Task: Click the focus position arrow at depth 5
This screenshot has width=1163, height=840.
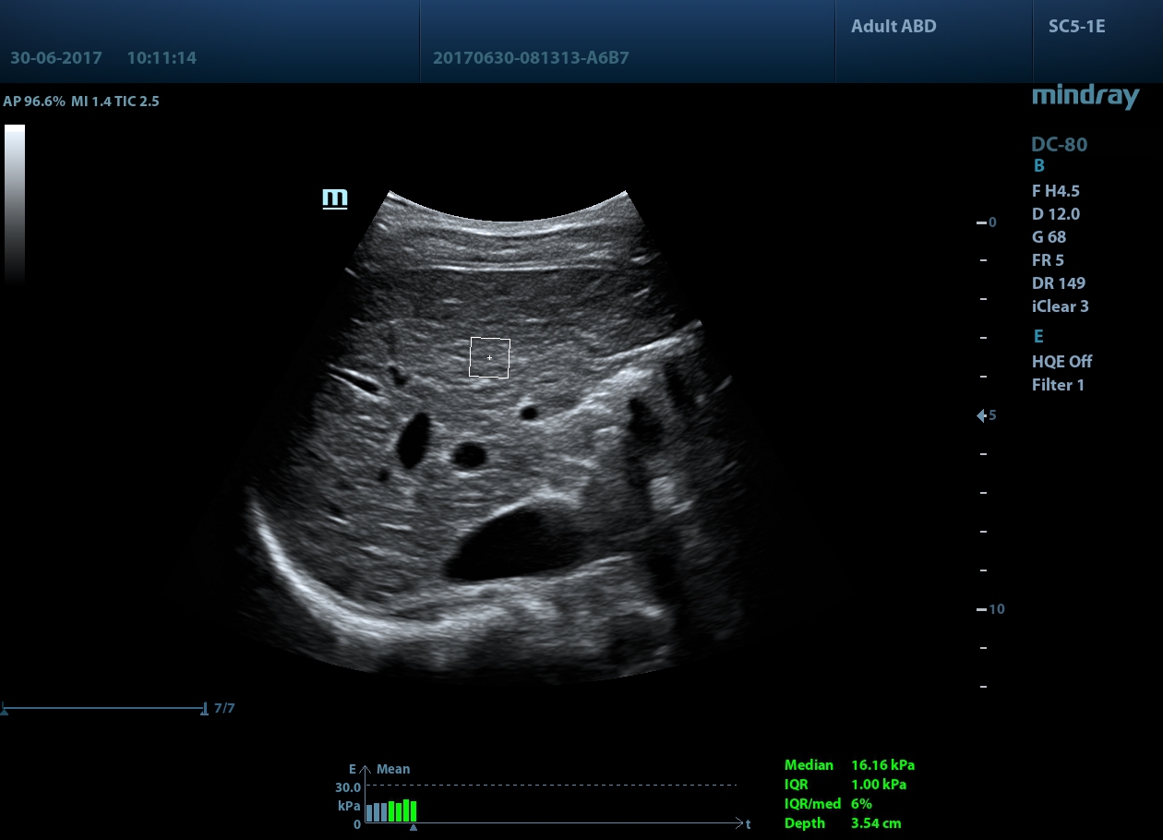Action: pyautogui.click(x=982, y=416)
